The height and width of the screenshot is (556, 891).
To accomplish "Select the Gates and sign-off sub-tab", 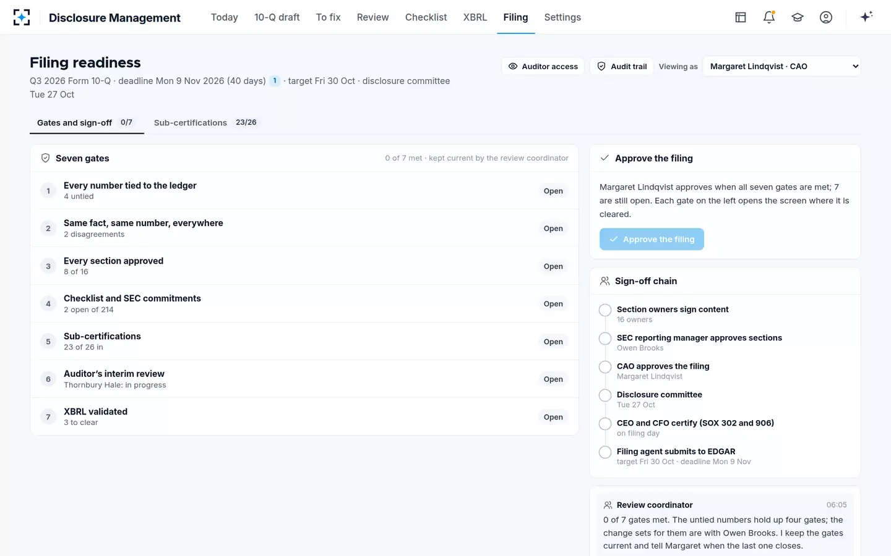I will coord(87,122).
